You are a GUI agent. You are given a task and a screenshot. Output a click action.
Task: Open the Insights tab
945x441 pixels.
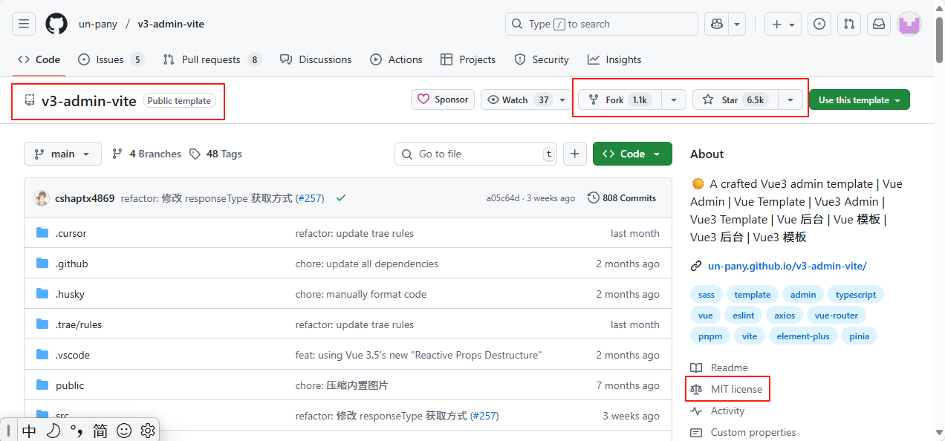(614, 59)
